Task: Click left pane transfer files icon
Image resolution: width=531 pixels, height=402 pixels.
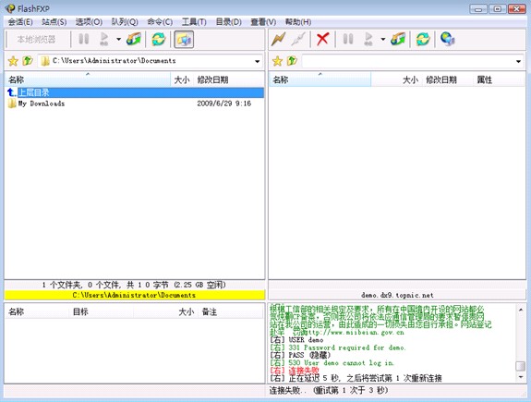Action: point(134,39)
